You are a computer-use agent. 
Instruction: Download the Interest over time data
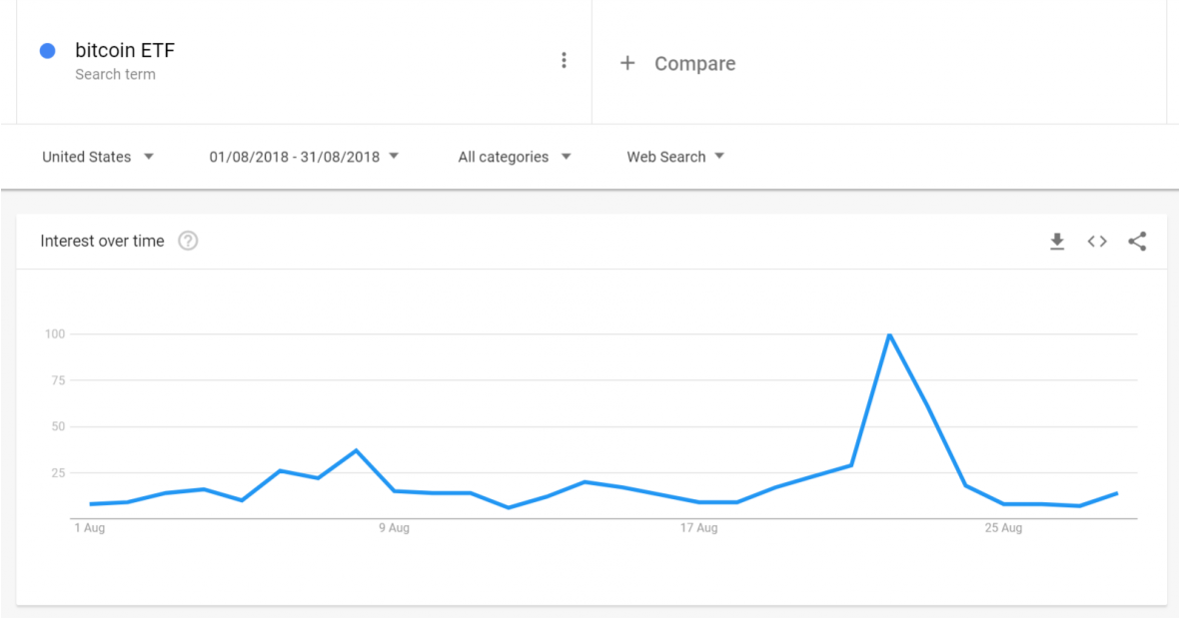(1057, 242)
